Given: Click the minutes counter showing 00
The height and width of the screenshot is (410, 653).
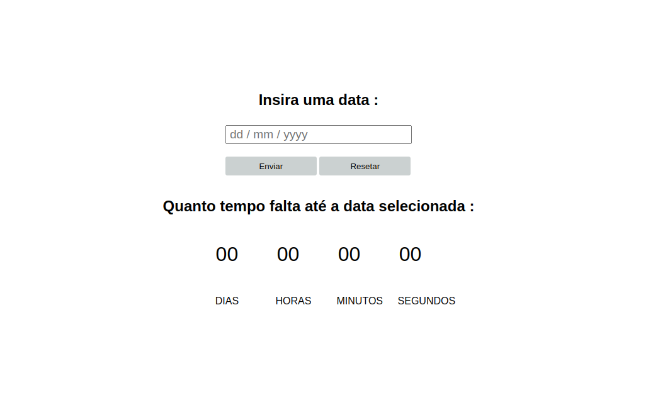Looking at the screenshot, I should click(x=349, y=255).
